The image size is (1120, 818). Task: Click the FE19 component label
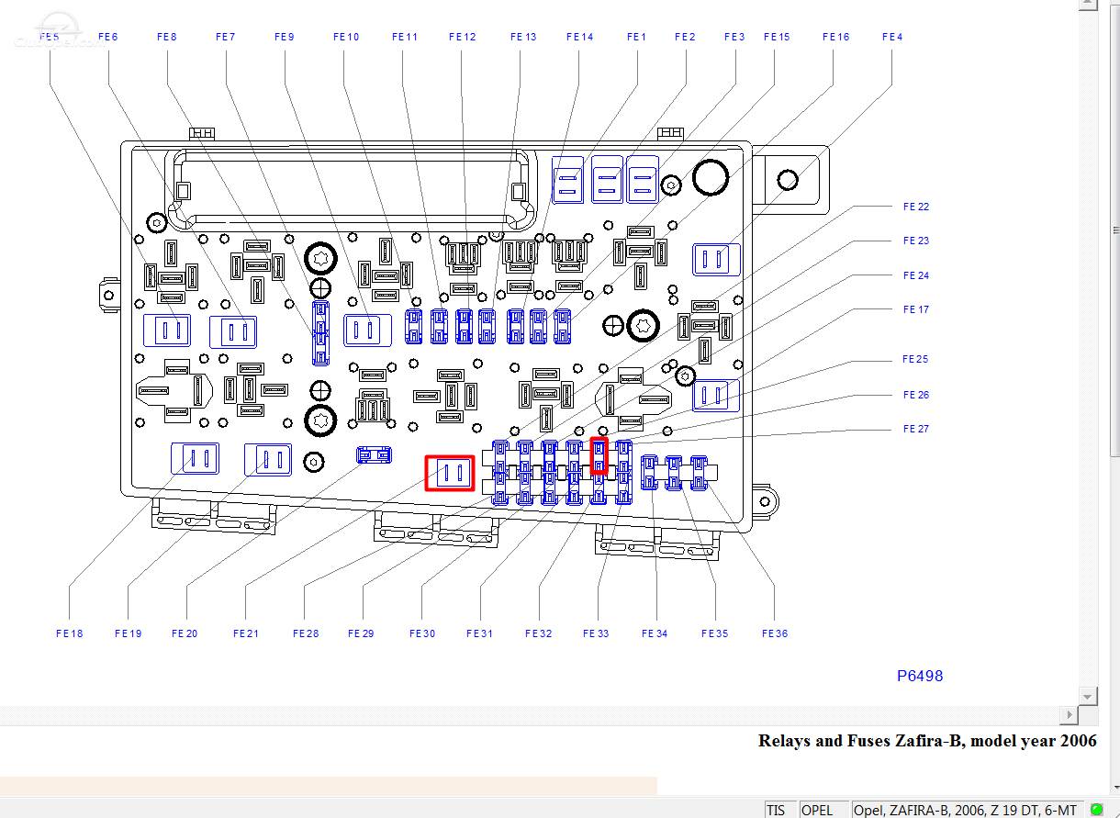point(129,633)
